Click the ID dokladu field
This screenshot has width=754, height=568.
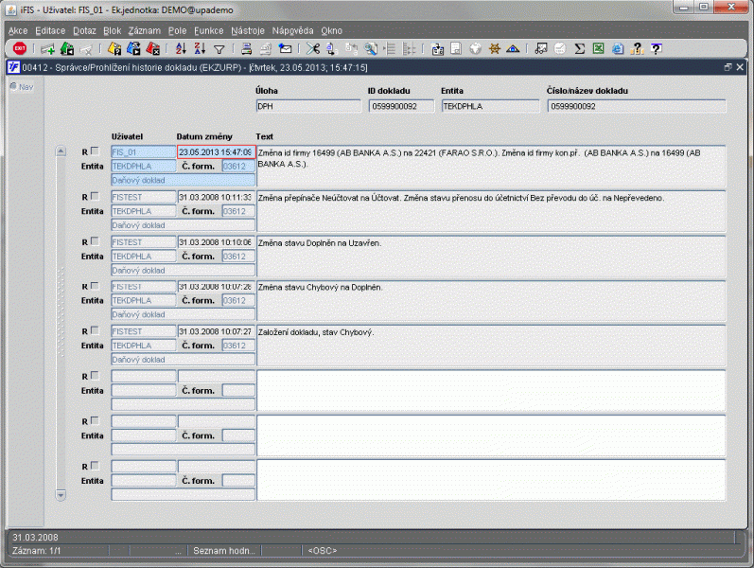401,106
